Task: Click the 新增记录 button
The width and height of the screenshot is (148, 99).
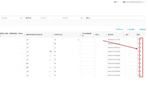Action: pyautogui.click(x=142, y=29)
